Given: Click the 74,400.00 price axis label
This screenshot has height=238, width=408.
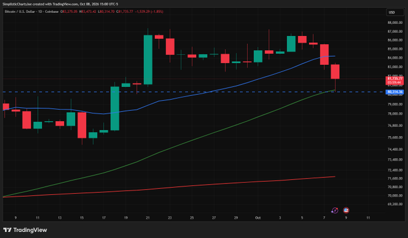Looking at the screenshot, I should (x=395, y=149).
